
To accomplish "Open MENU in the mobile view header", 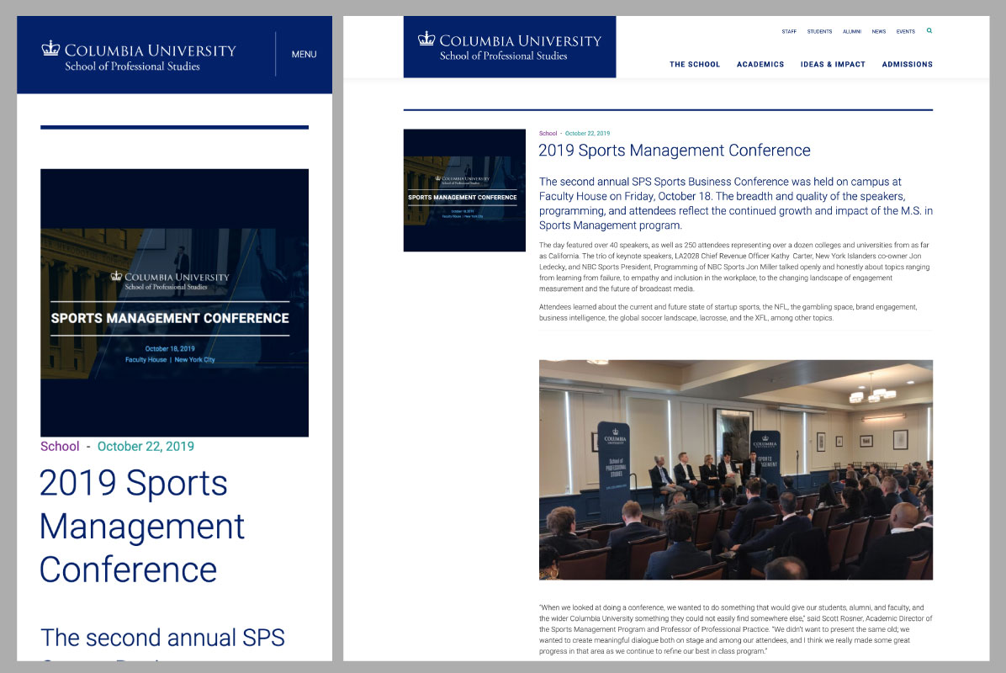I will (304, 55).
